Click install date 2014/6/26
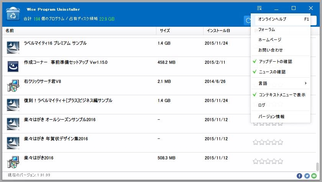Viewport: 322px width, 182px height. click(x=215, y=81)
